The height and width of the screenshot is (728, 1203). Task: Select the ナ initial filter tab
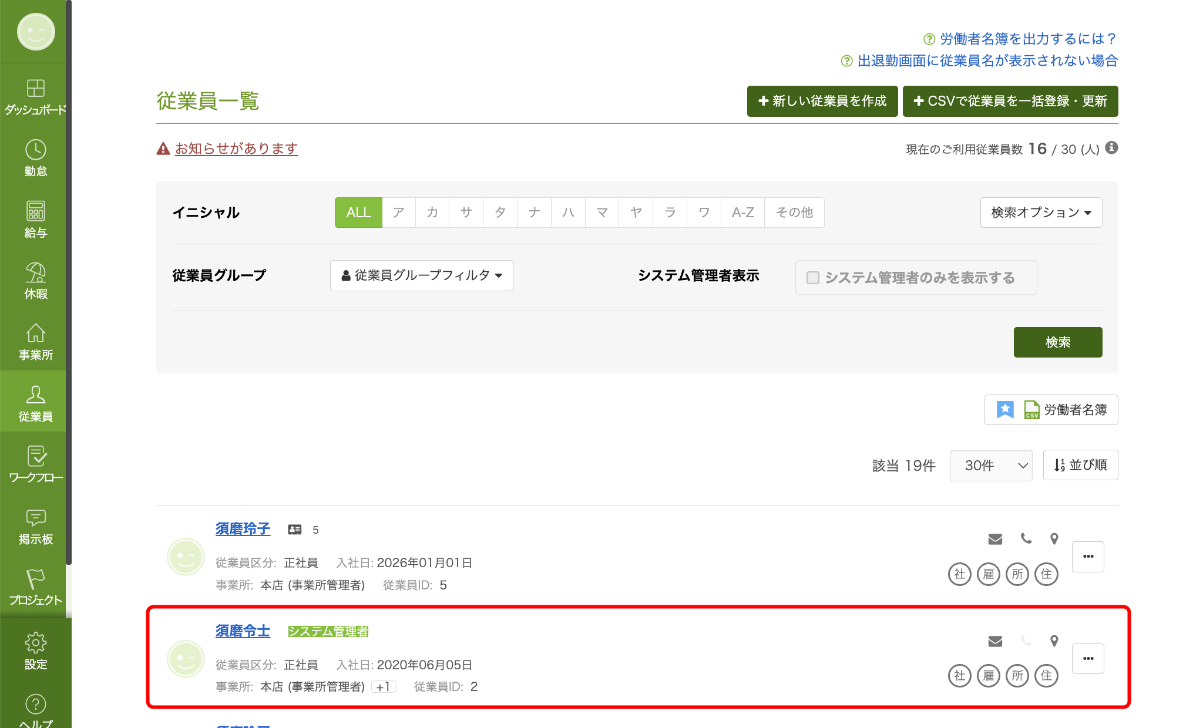535,213
